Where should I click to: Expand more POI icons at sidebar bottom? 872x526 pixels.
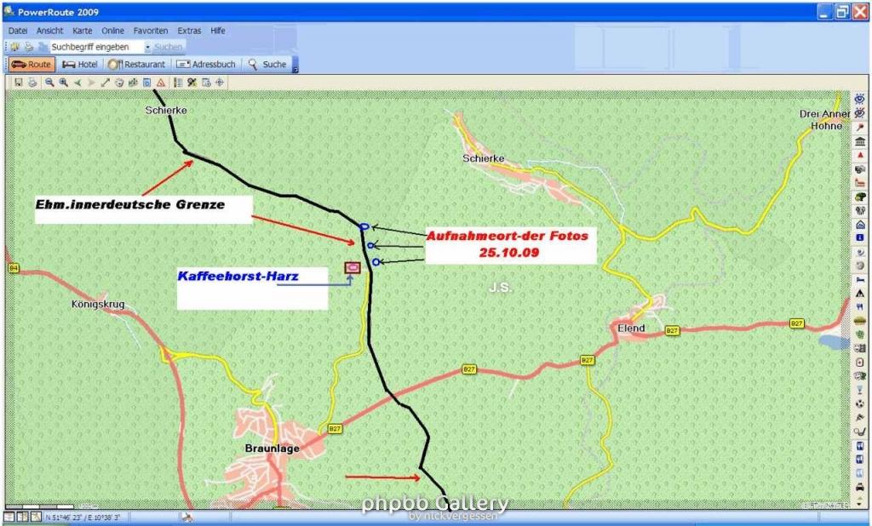click(x=860, y=502)
